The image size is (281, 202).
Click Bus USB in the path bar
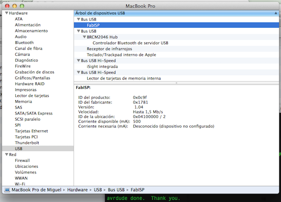[116, 190]
